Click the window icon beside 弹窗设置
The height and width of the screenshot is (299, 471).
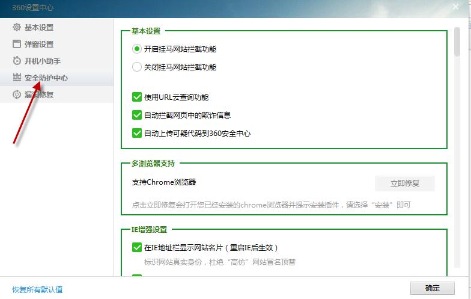click(17, 44)
